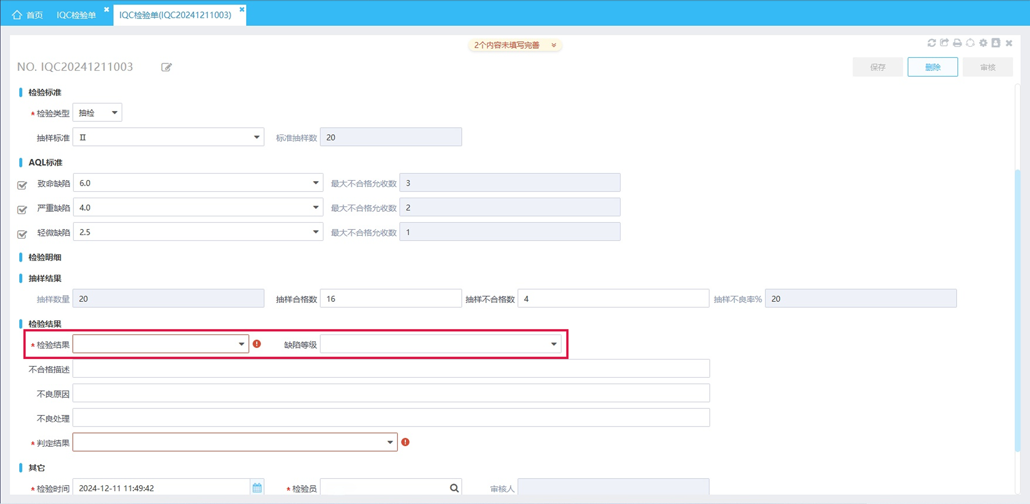Toggle the 致命缺陷 checkbox
Screen dimensions: 1030x504
click(x=22, y=185)
